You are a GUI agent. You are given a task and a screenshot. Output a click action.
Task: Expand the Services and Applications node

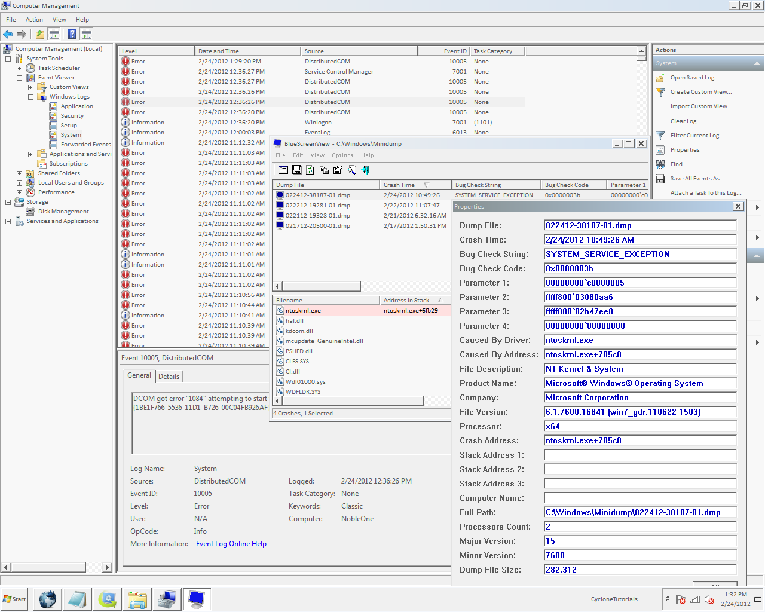8,221
